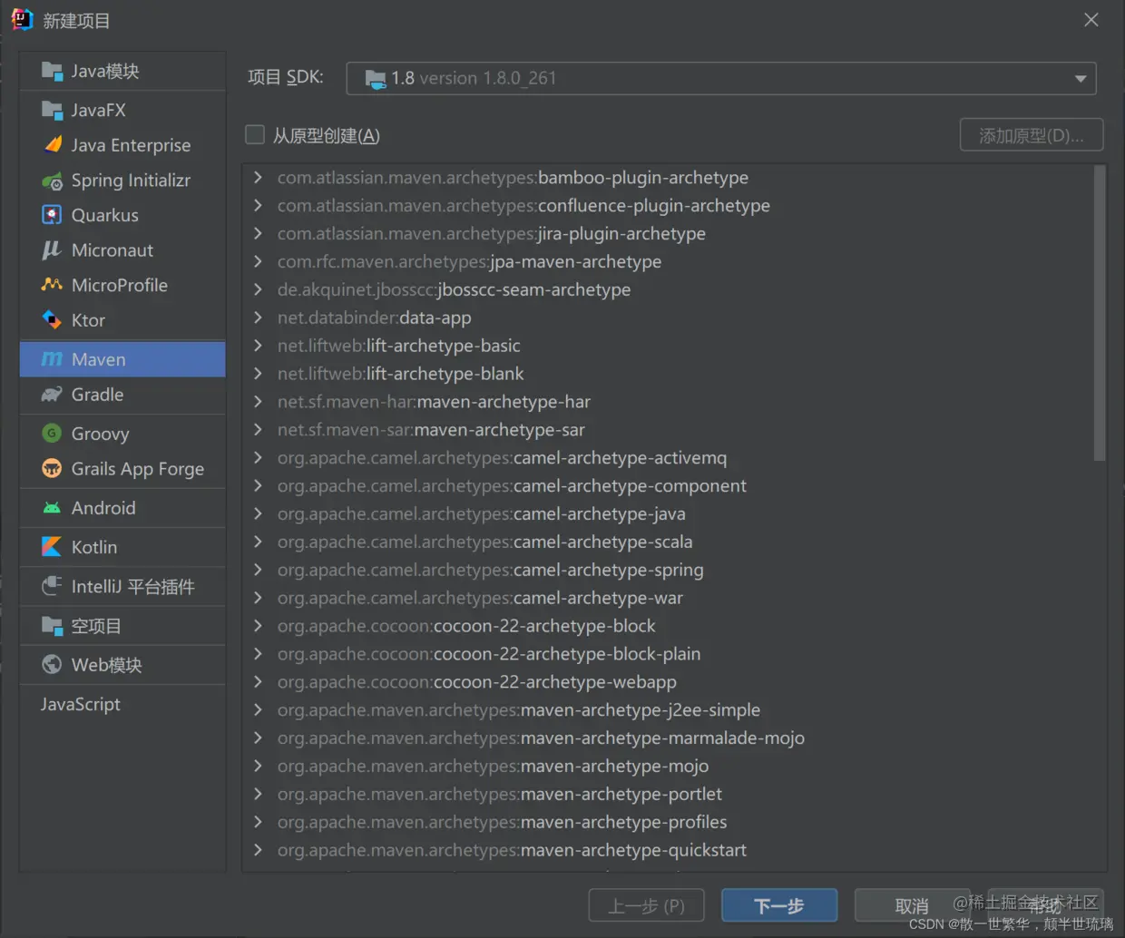The height and width of the screenshot is (938, 1125).
Task: Select JavaScript project type
Action: tap(122, 704)
